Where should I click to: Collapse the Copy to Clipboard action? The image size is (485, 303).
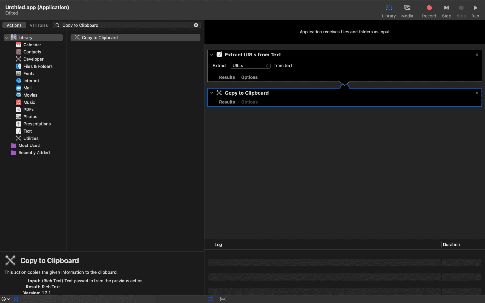[212, 93]
